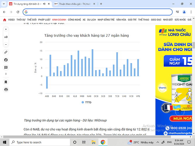The width and height of the screenshot is (195, 146).
Task: Click the browser forward arrow
Action: click(11, 12)
